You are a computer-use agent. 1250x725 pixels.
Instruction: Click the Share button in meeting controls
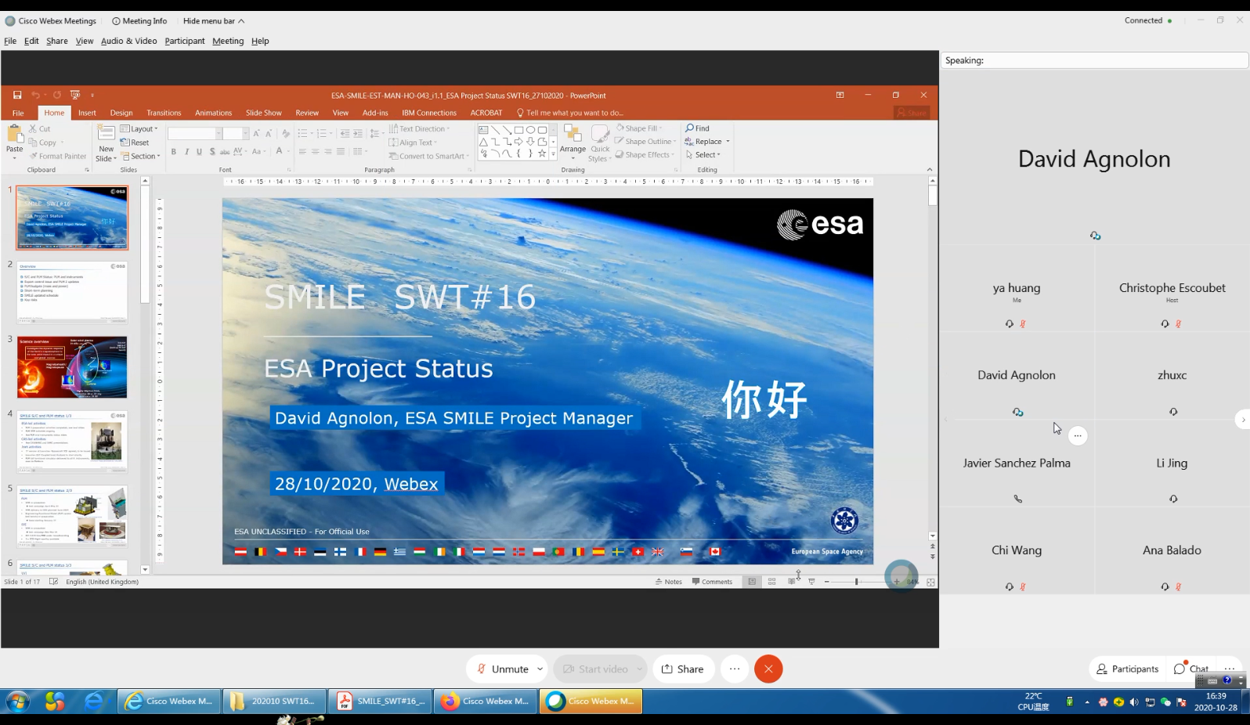pos(682,669)
